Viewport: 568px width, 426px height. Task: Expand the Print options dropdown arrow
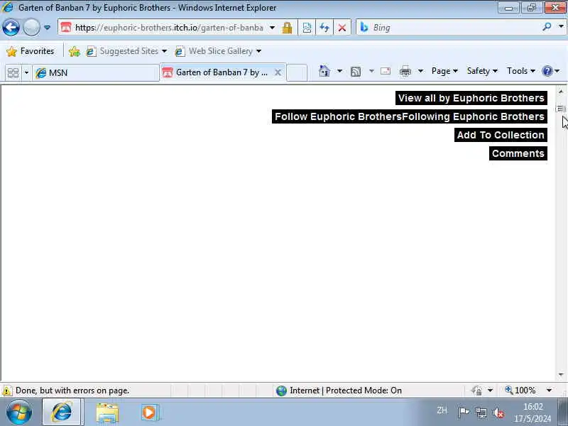420,71
